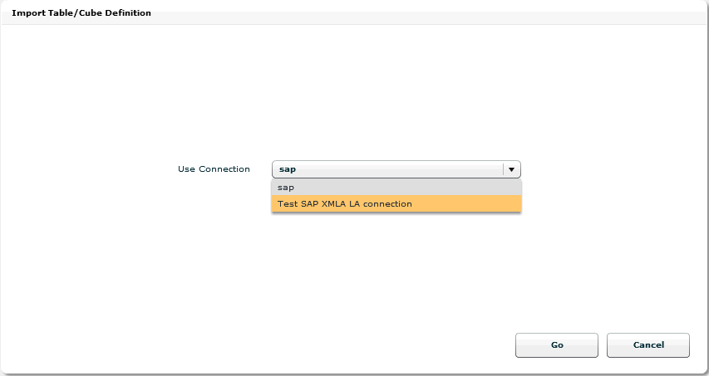
Task: Click the Cancel button
Action: point(648,344)
